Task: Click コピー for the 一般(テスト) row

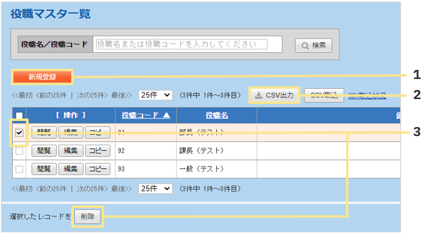Action: [x=97, y=169]
